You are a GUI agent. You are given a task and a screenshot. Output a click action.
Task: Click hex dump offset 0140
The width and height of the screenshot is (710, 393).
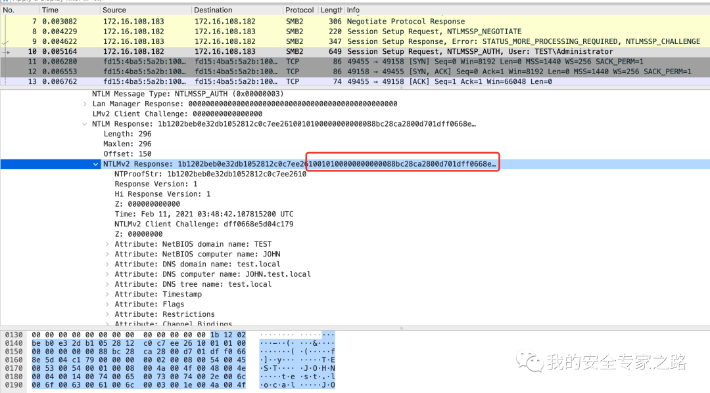tap(14, 343)
